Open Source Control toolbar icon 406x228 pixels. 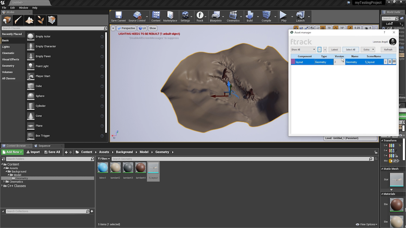137,17
